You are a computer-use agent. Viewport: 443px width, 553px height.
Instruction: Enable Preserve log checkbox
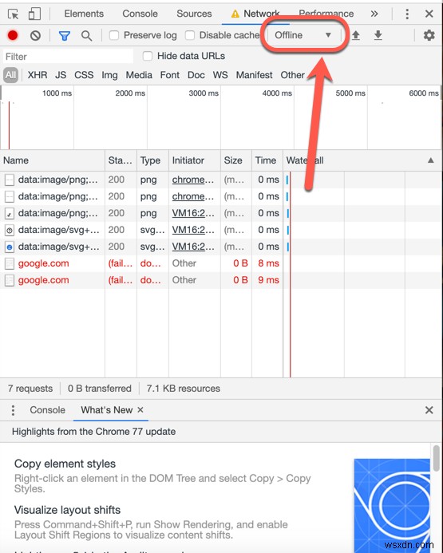pos(114,35)
